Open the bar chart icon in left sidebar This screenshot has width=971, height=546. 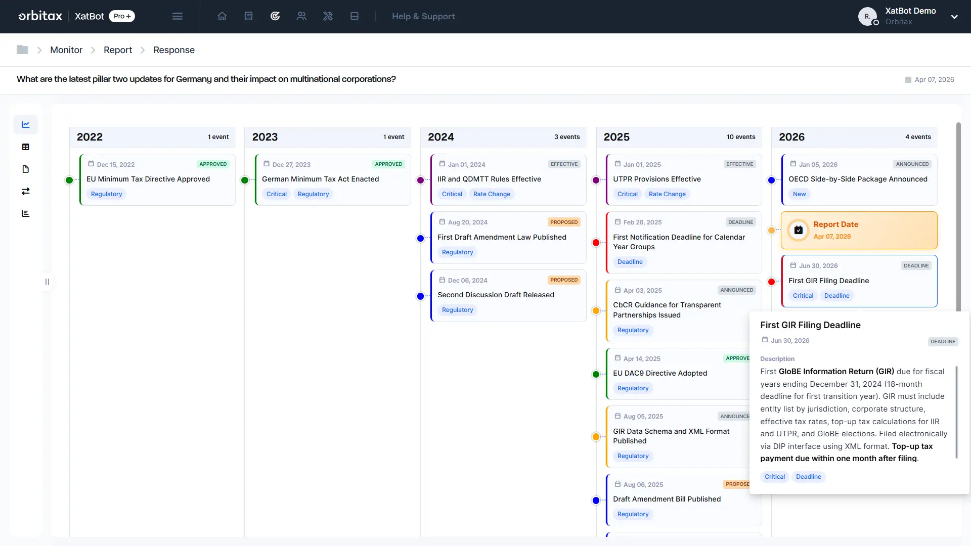point(25,213)
